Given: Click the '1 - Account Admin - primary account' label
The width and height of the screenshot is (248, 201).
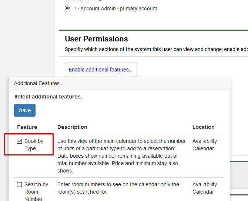Looking at the screenshot, I should click(115, 9).
